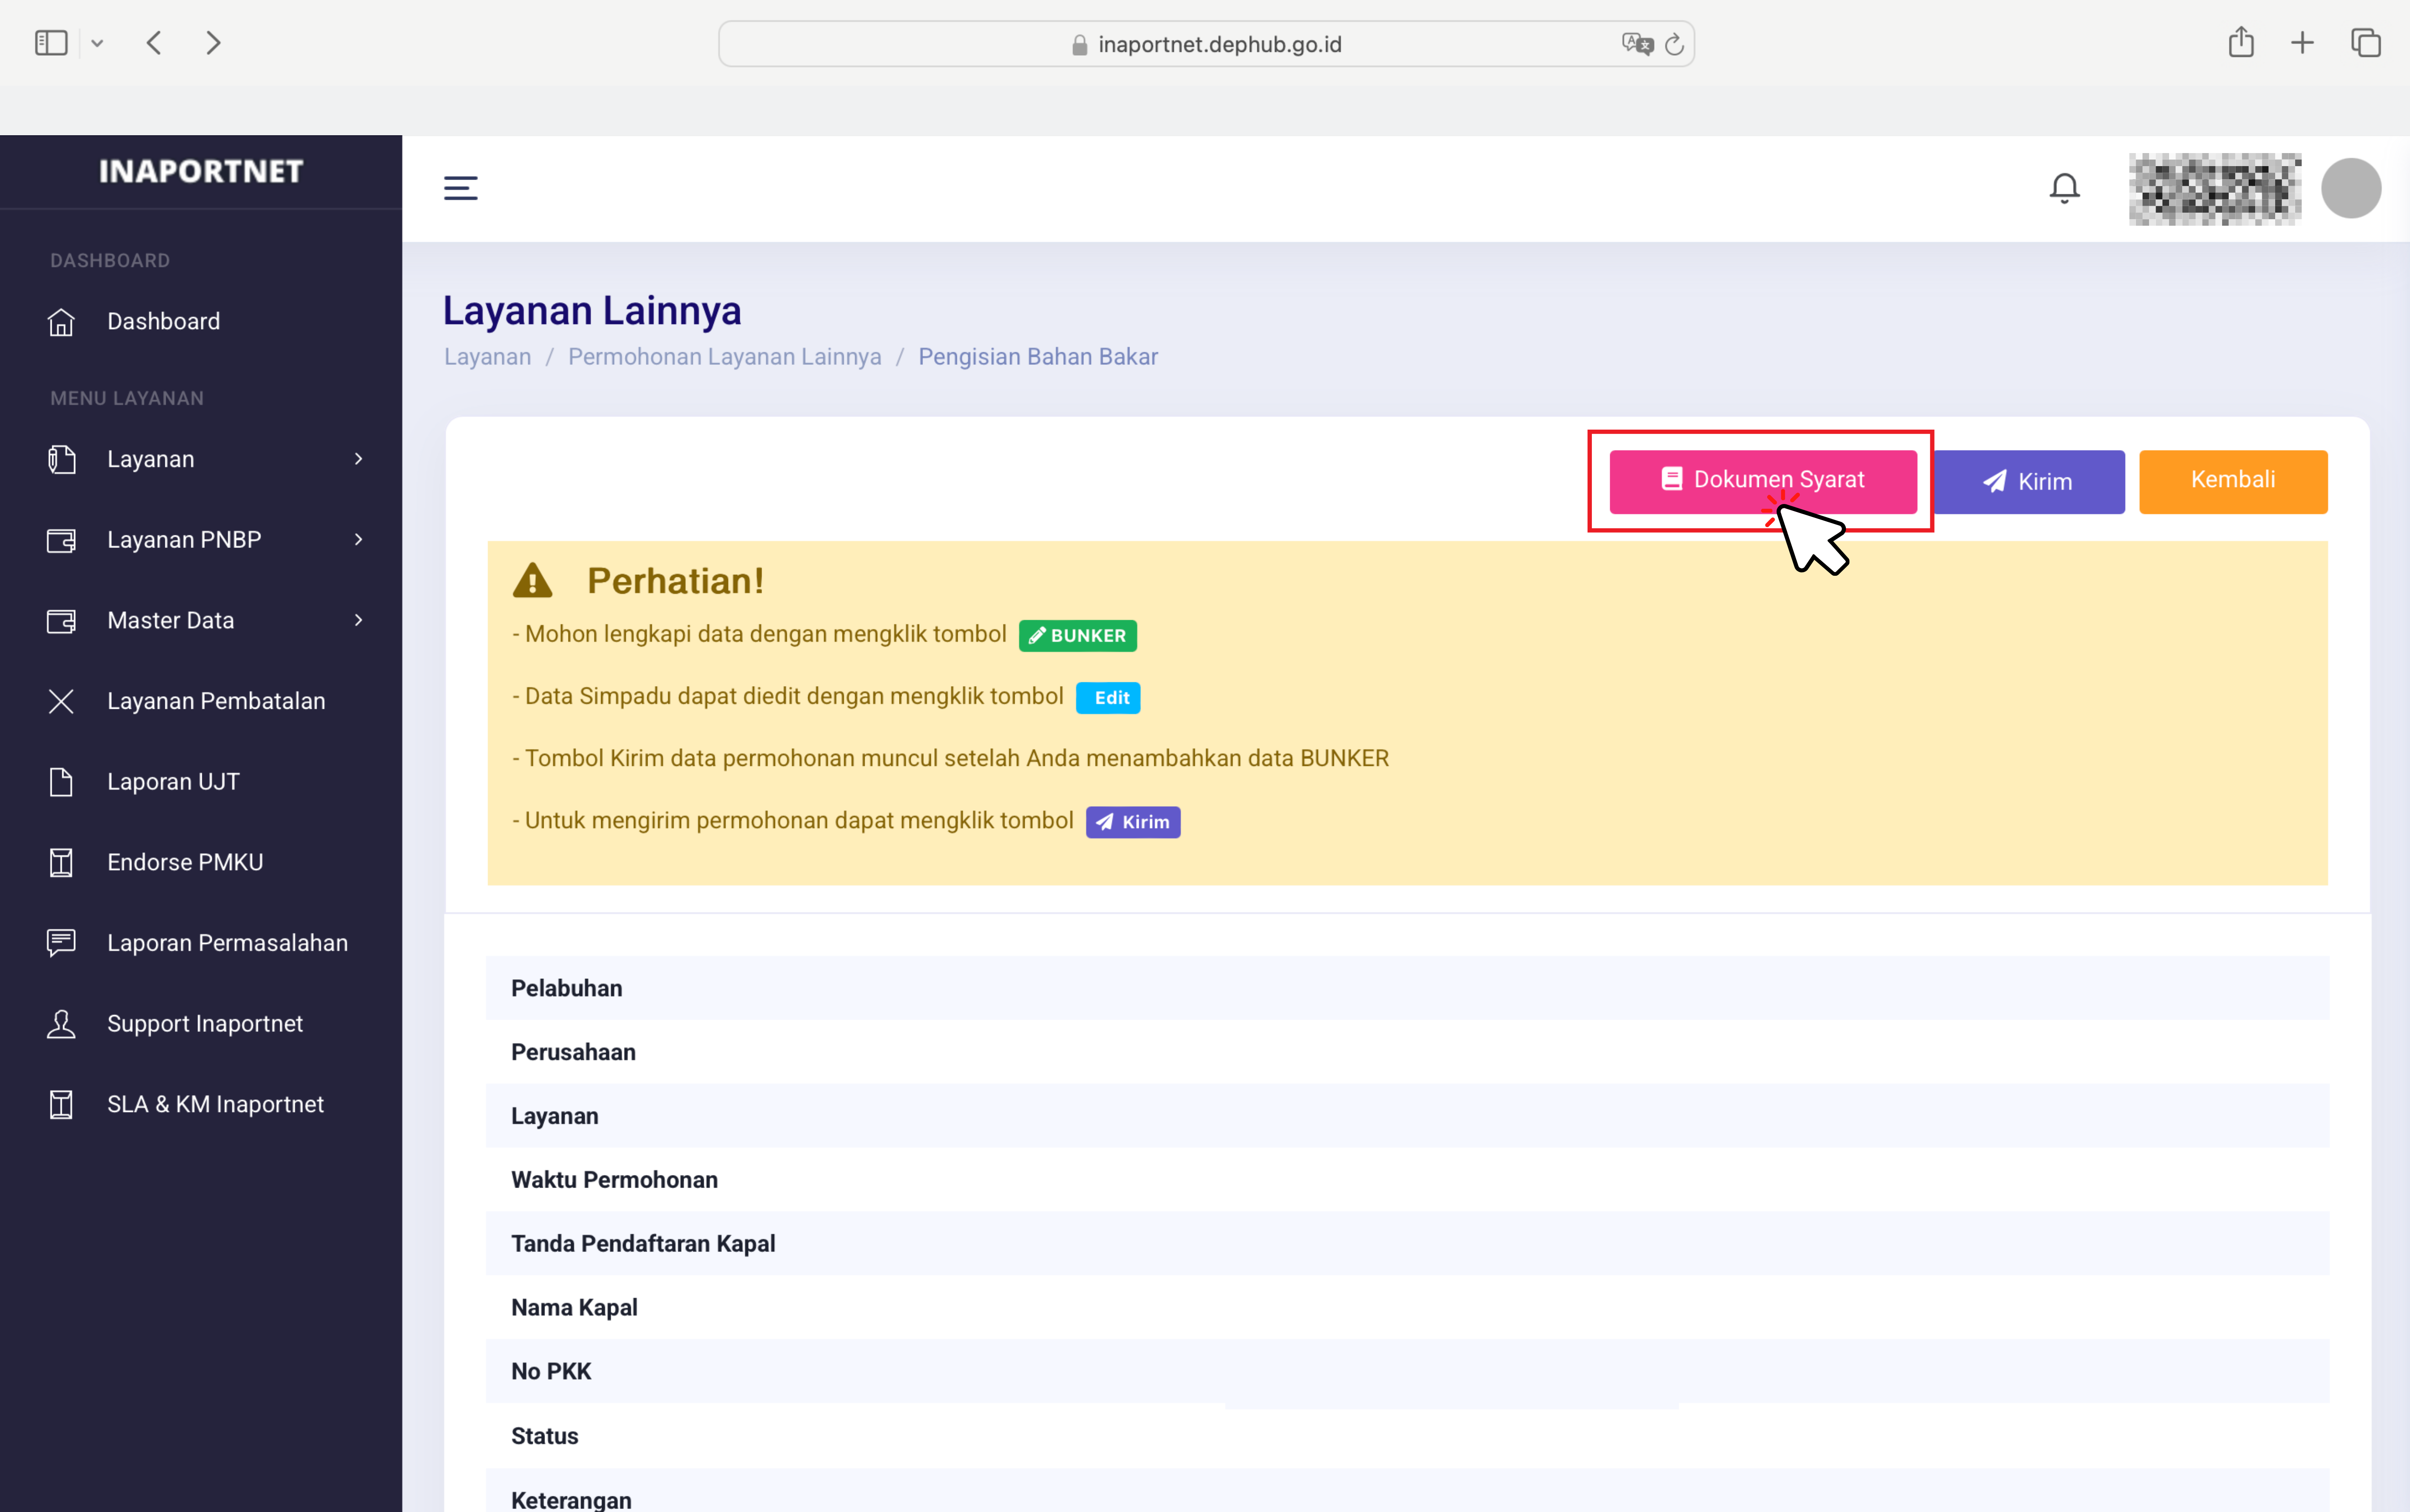
Task: Go back with browser back arrow
Action: 154,43
